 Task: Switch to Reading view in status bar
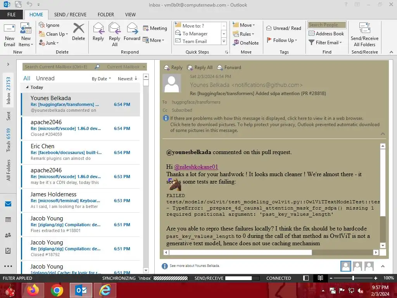click(x=320, y=278)
